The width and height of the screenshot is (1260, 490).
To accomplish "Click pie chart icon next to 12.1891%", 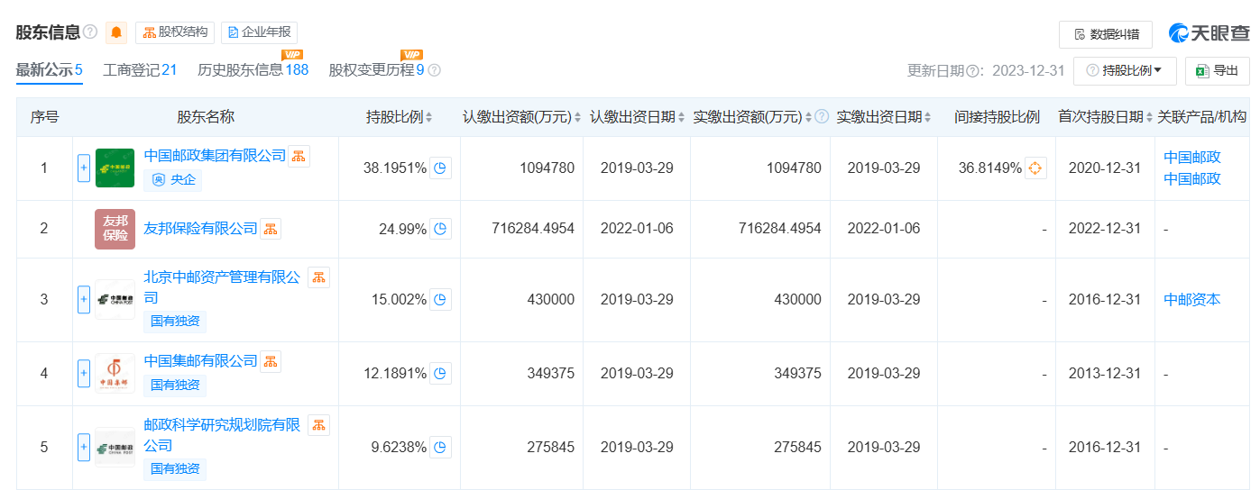I will [x=440, y=373].
